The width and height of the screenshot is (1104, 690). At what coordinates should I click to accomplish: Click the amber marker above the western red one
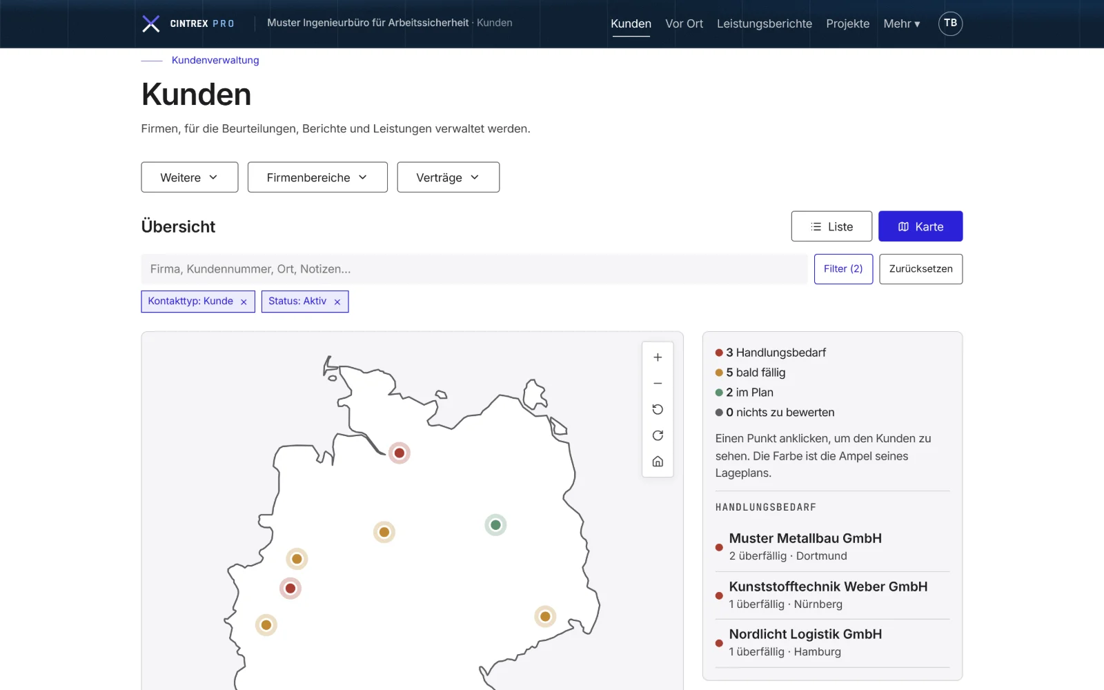point(297,559)
